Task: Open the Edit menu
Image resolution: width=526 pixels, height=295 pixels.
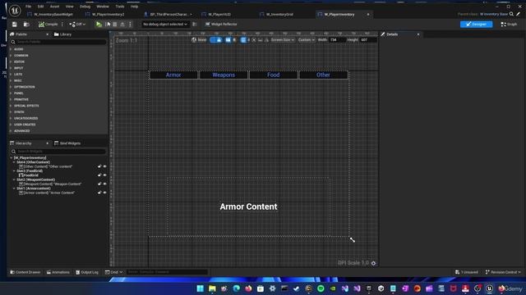Action: 40,7
